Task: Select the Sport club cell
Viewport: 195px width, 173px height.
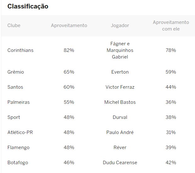Action: coord(14,117)
